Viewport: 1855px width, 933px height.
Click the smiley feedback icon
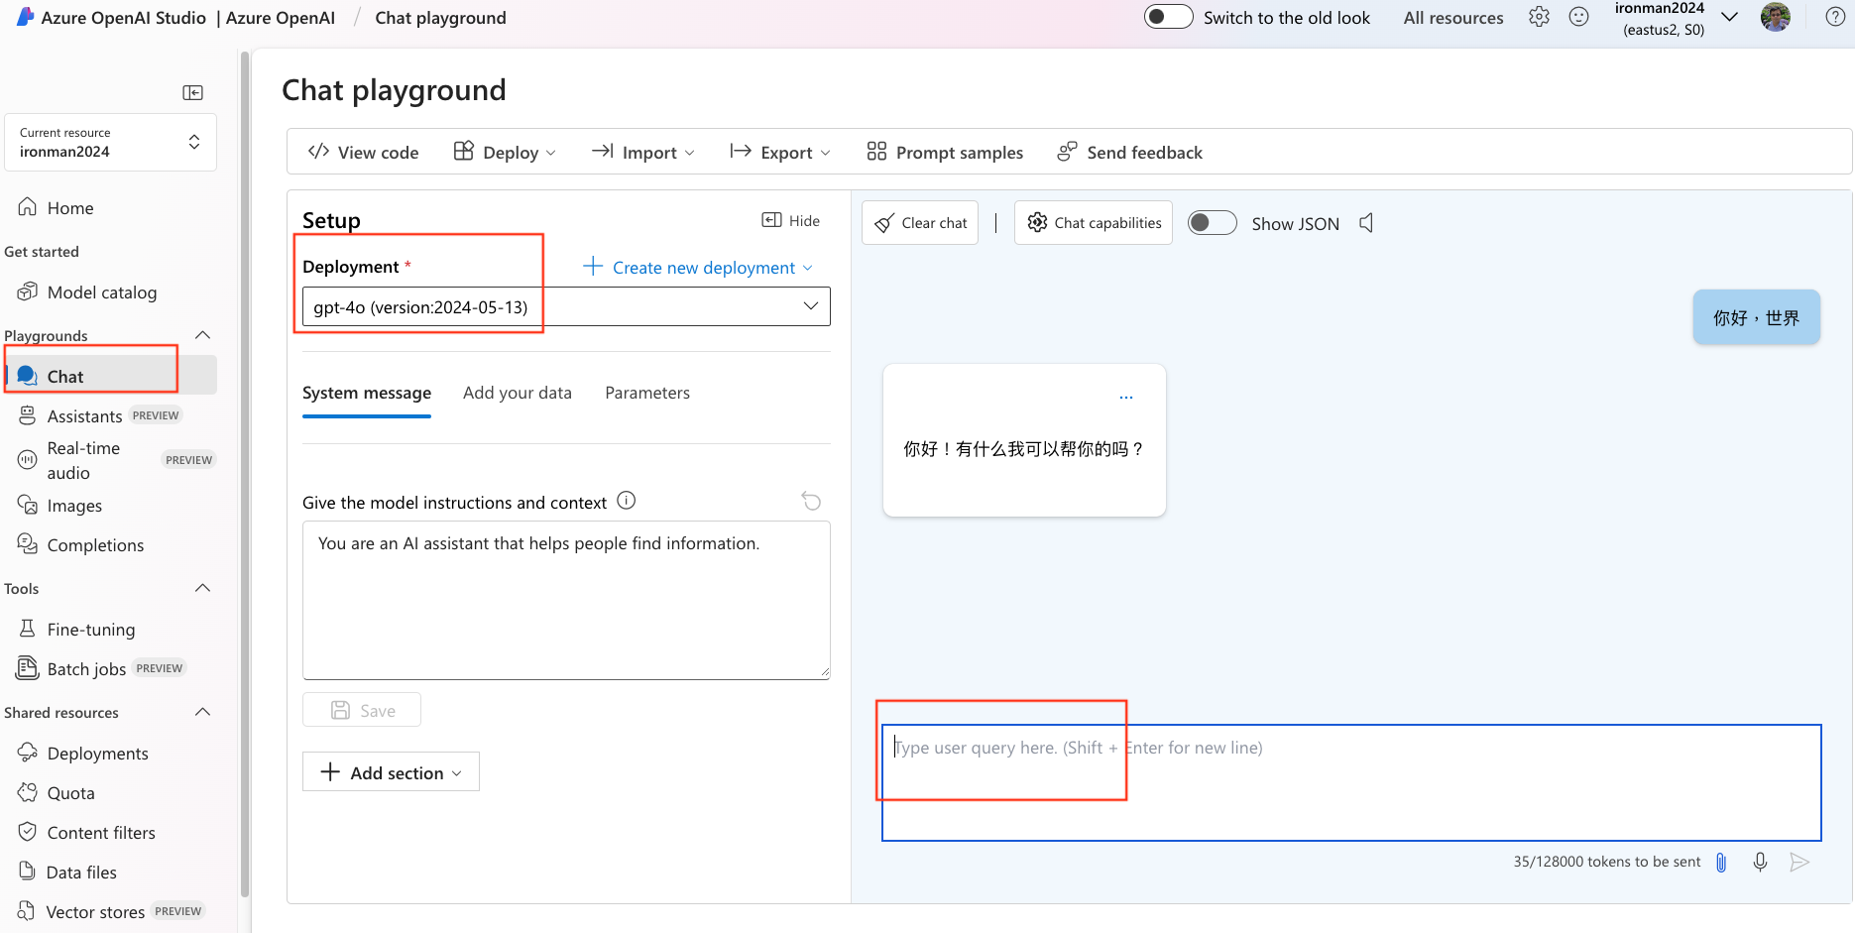pos(1579,17)
